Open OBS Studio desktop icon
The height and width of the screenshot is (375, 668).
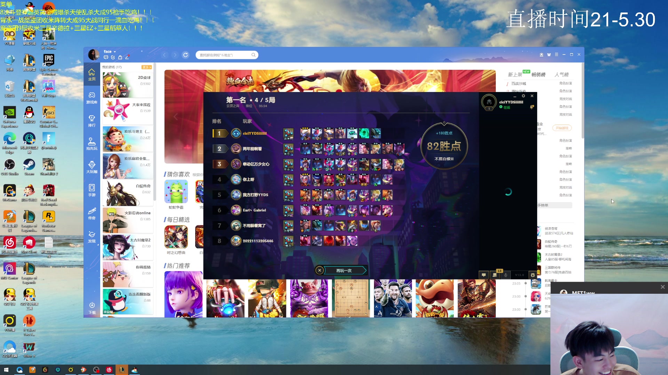coord(9,167)
